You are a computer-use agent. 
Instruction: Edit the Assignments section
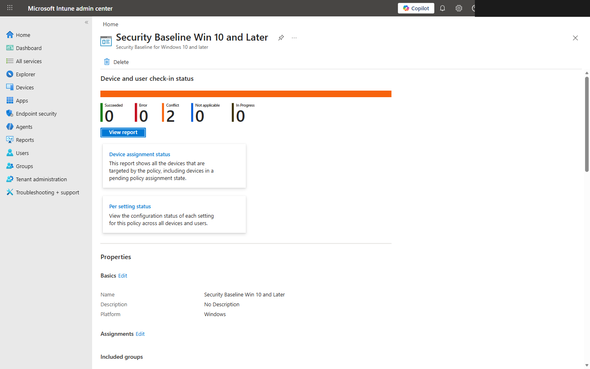click(140, 334)
